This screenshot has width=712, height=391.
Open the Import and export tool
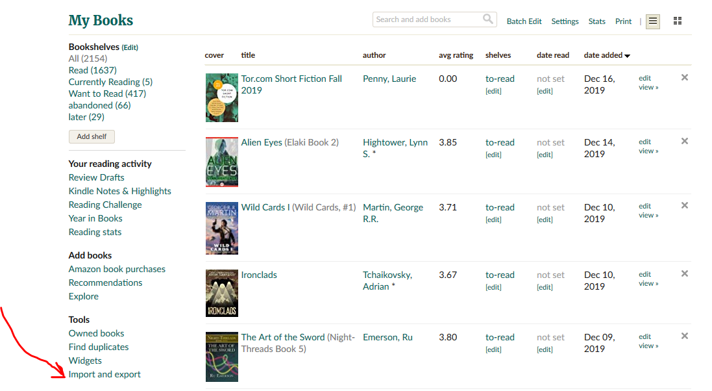point(104,374)
